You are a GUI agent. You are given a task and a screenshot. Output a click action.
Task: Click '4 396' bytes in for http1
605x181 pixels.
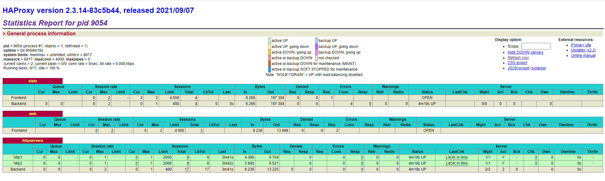(249, 157)
